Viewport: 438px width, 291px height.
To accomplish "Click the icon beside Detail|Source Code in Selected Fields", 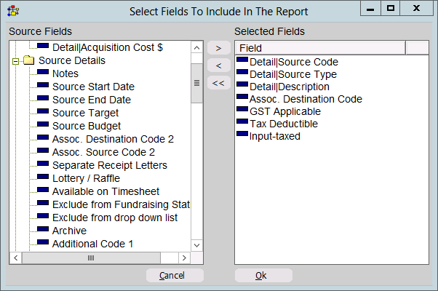I will coord(242,60).
